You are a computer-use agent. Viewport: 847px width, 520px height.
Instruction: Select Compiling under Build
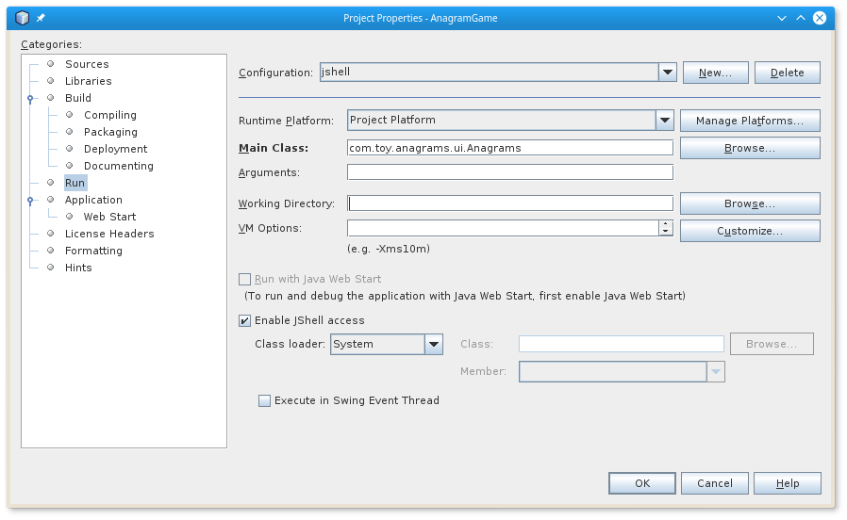click(x=109, y=115)
